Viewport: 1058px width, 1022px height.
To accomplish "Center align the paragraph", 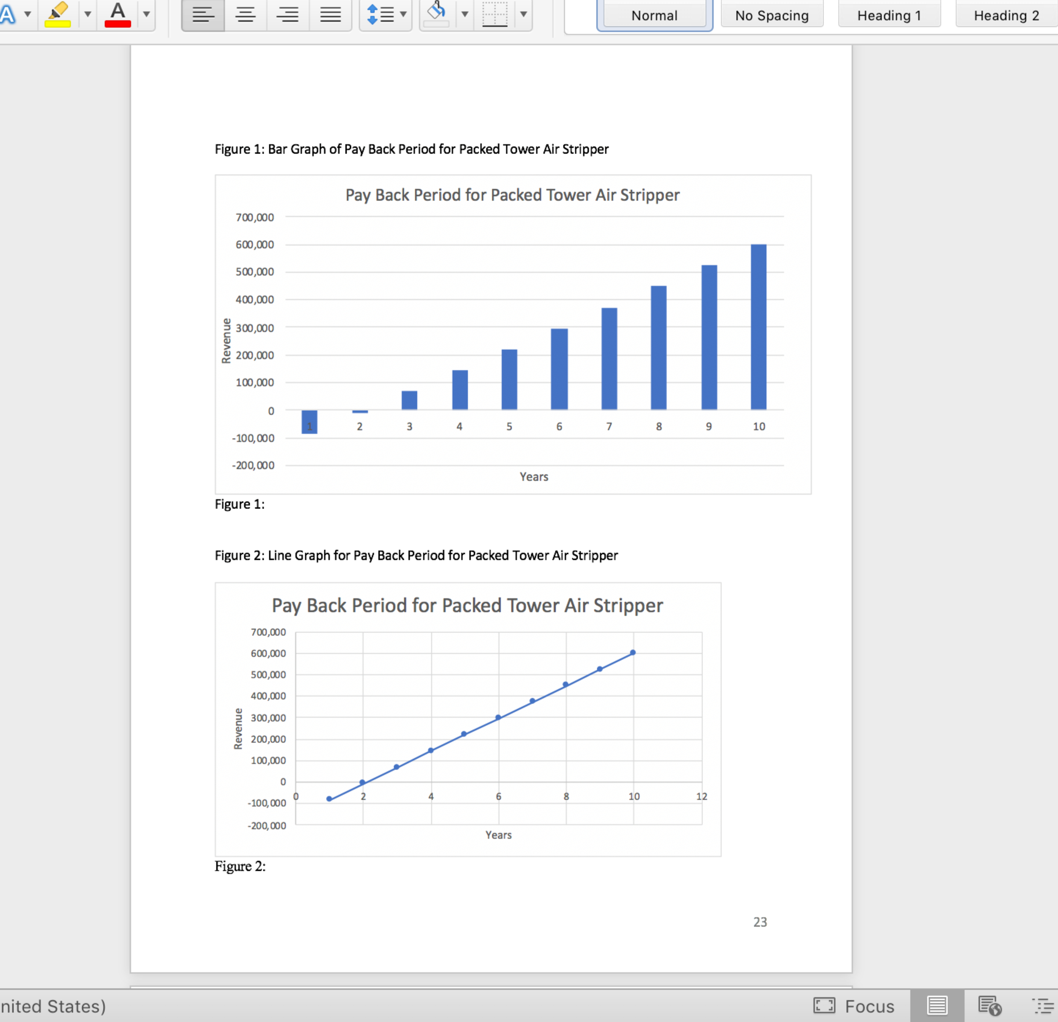I will pos(246,15).
